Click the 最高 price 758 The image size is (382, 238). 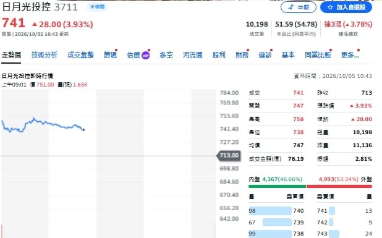point(298,119)
